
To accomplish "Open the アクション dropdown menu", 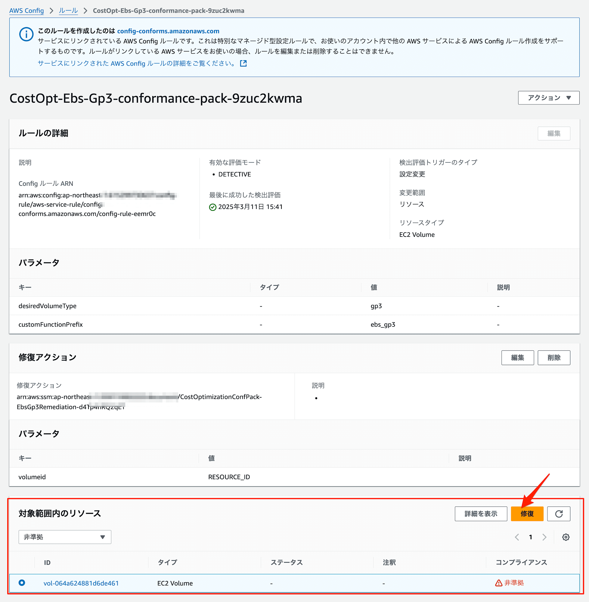I will (x=548, y=98).
